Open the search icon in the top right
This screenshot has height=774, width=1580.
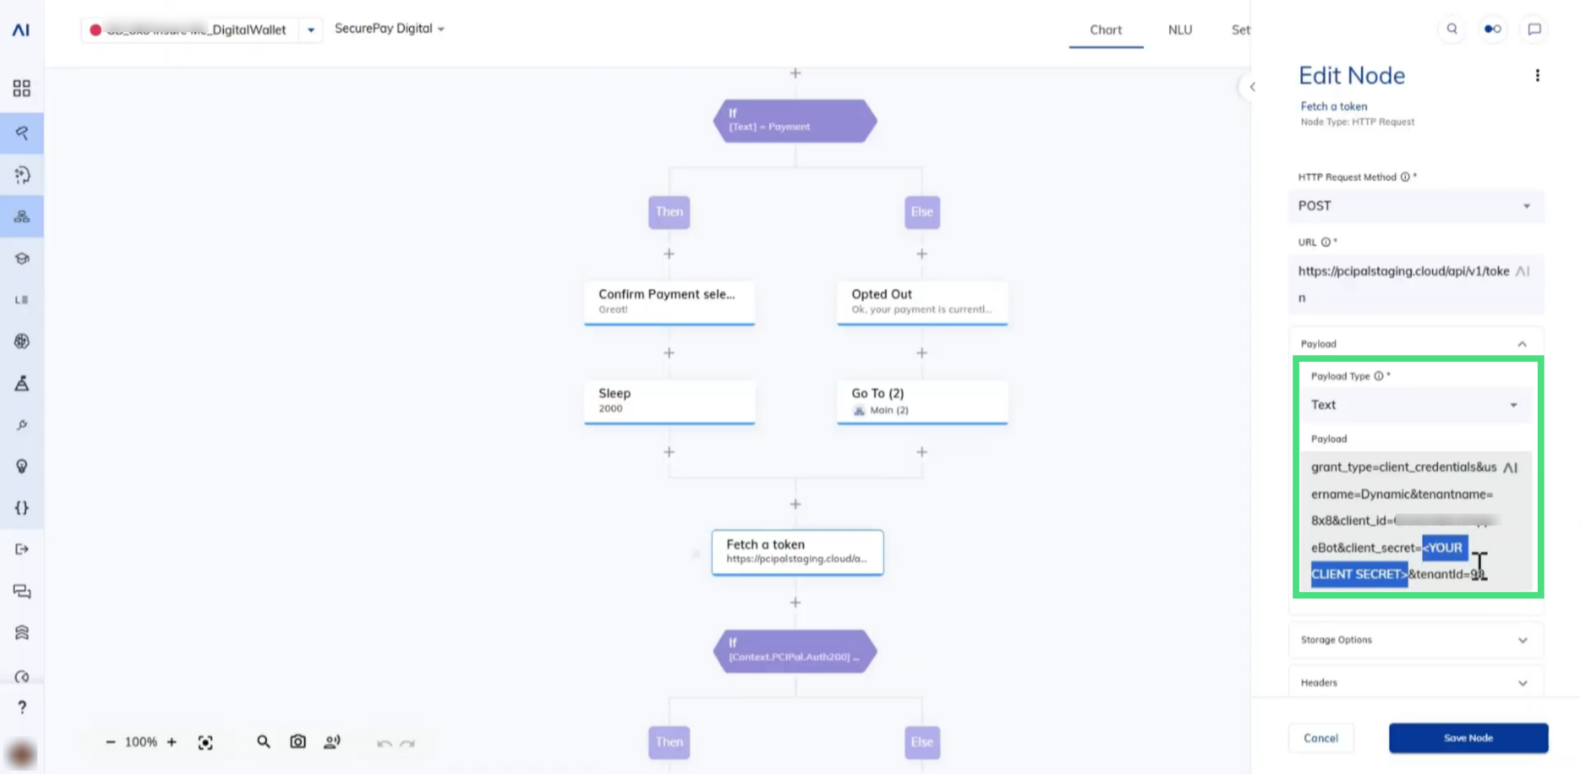pyautogui.click(x=1452, y=29)
